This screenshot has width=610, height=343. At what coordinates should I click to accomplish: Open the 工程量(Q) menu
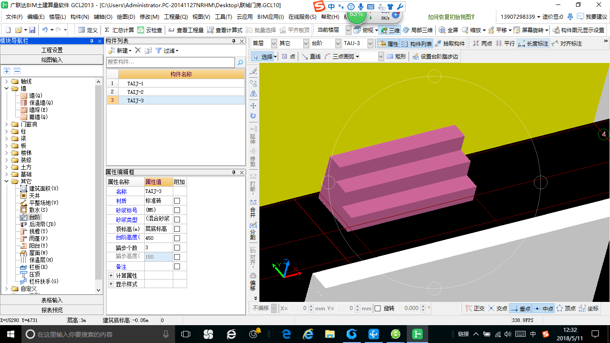click(176, 17)
